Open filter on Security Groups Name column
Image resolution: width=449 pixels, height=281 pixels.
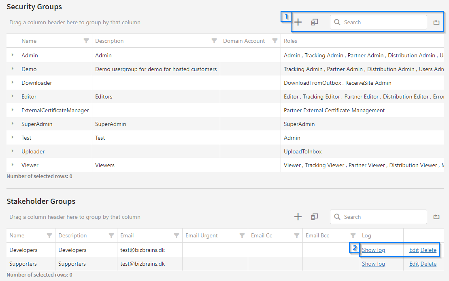coord(86,41)
